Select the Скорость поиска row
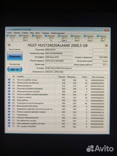Viewport: 117px width, 156px height. tap(56, 98)
